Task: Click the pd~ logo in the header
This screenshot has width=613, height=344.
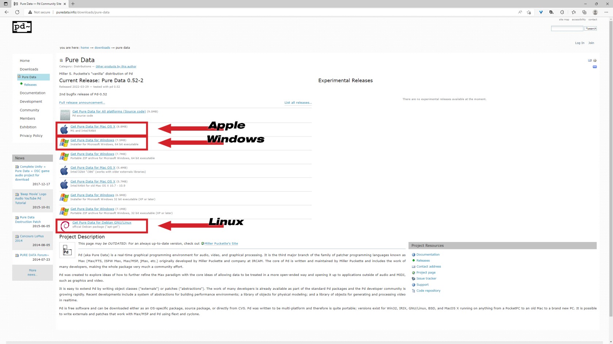Action: pos(22,27)
